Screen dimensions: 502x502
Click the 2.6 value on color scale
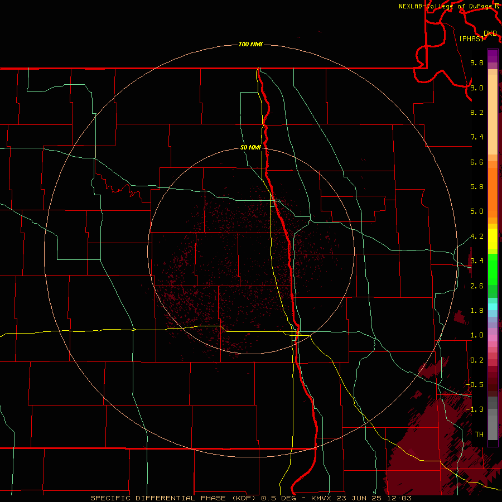click(477, 286)
